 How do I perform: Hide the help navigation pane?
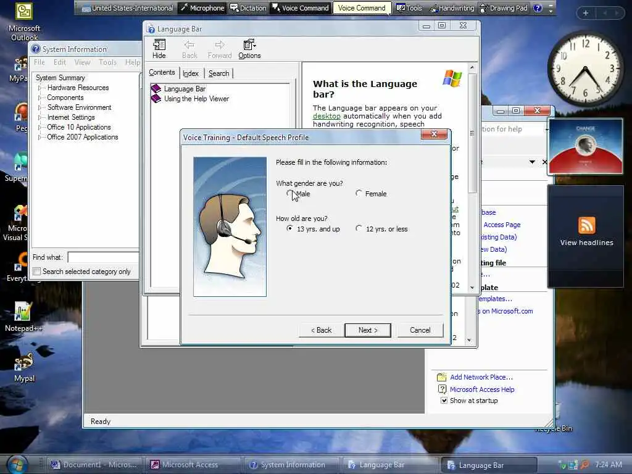159,49
